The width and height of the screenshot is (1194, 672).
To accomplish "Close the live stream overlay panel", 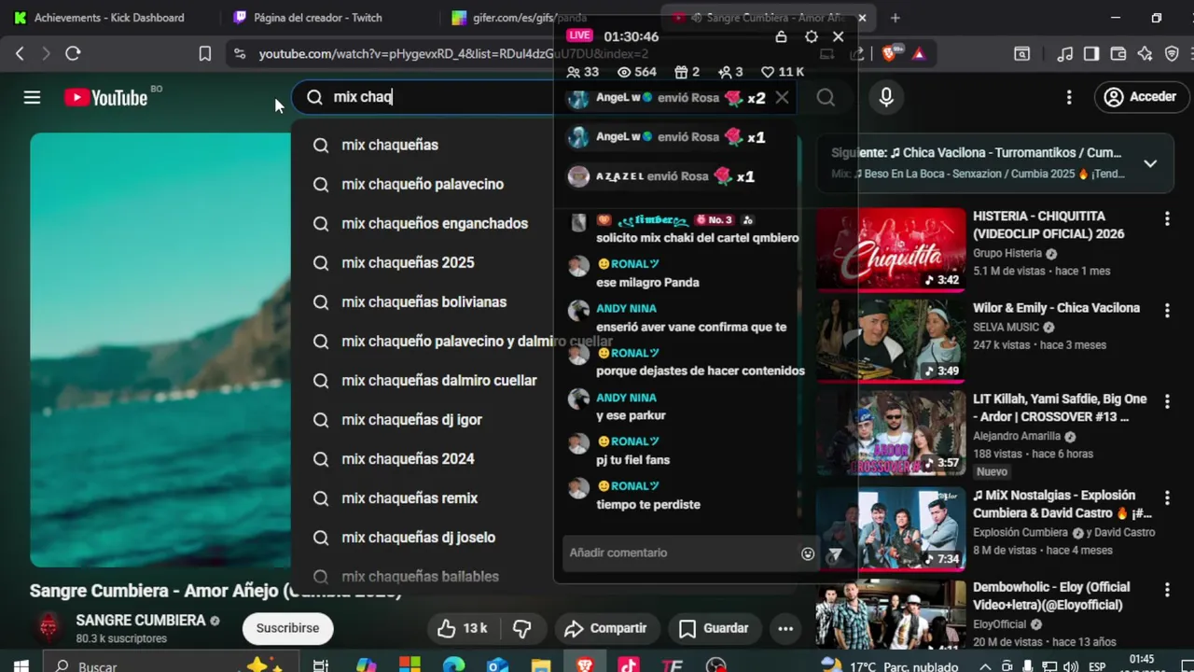I will (838, 36).
